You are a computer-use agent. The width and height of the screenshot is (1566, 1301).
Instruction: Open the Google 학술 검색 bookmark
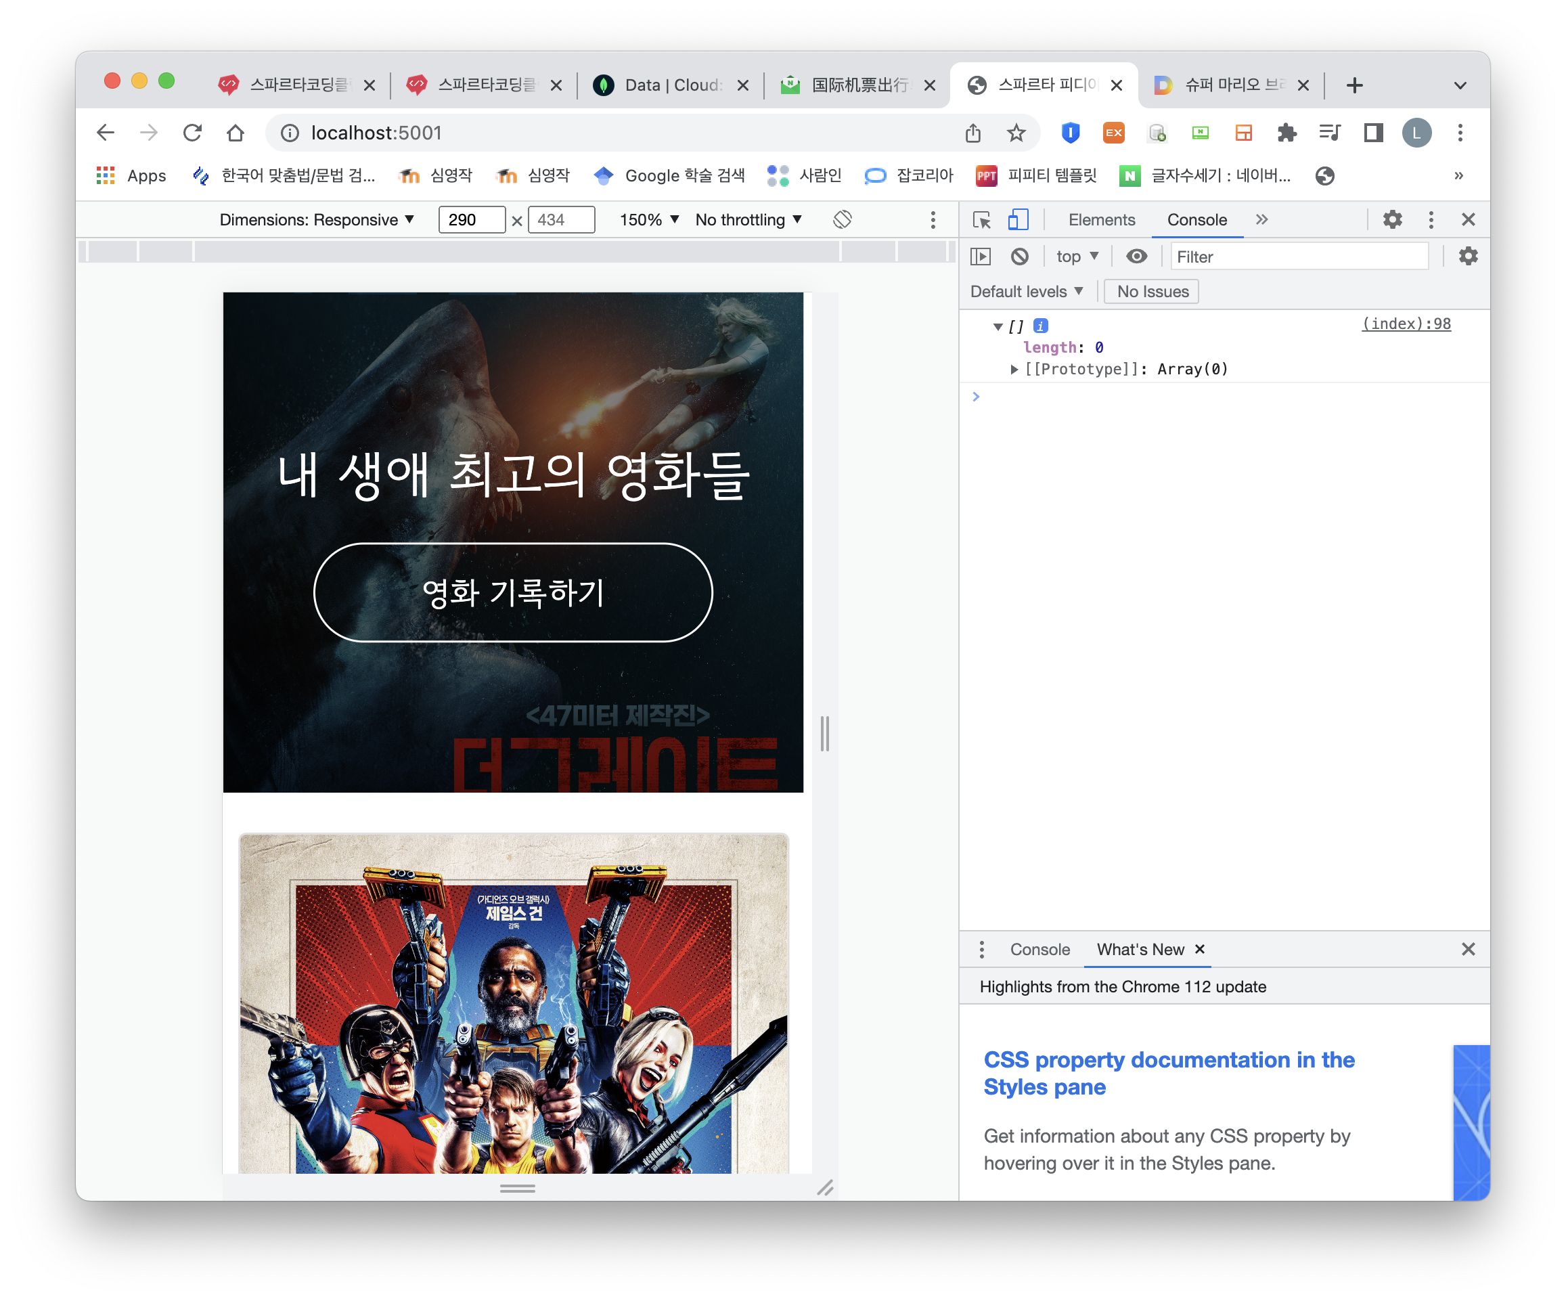pos(670,176)
